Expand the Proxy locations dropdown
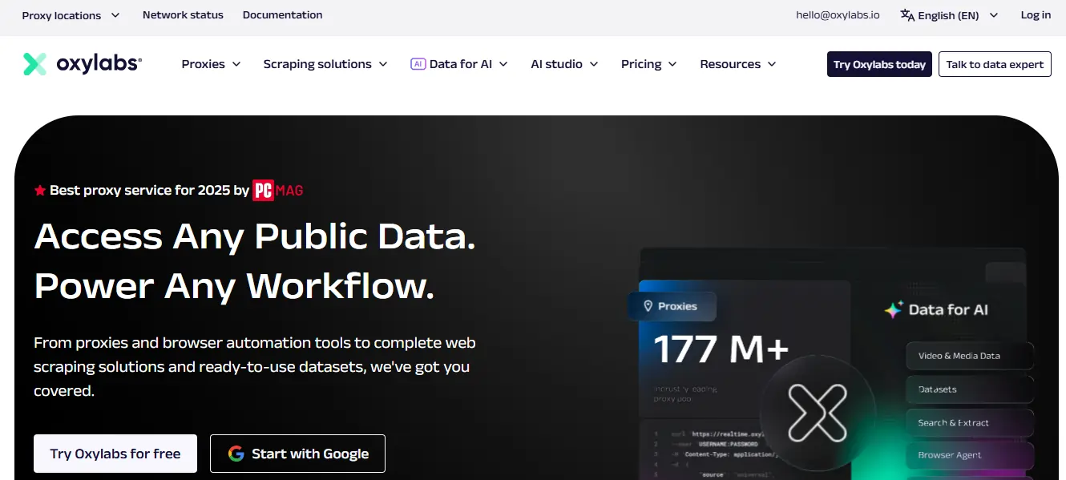Viewport: 1066px width, 480px height. (x=71, y=15)
